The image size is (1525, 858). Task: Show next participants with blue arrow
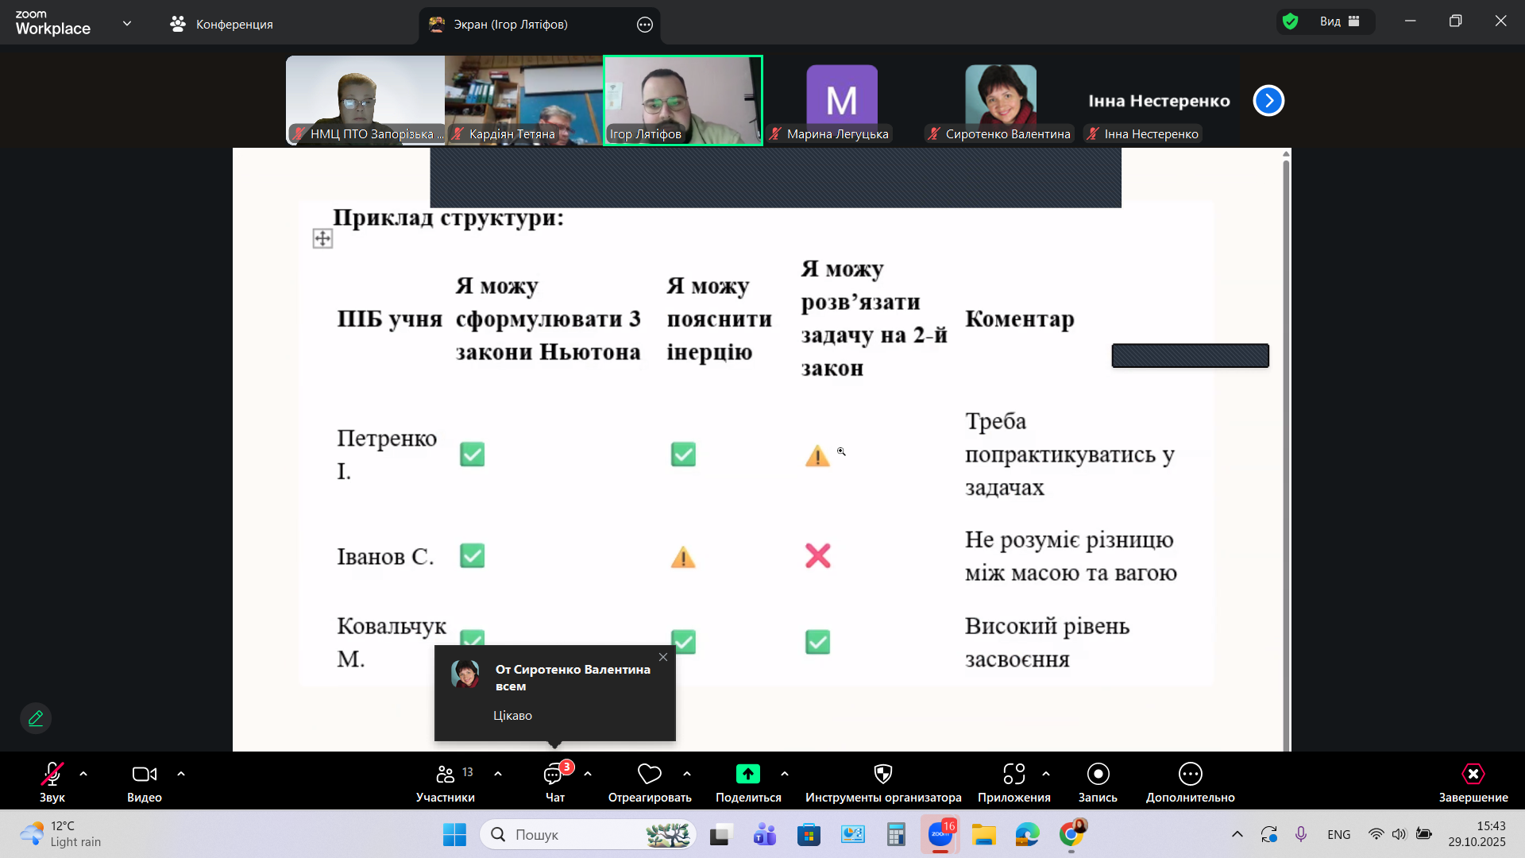click(x=1268, y=101)
